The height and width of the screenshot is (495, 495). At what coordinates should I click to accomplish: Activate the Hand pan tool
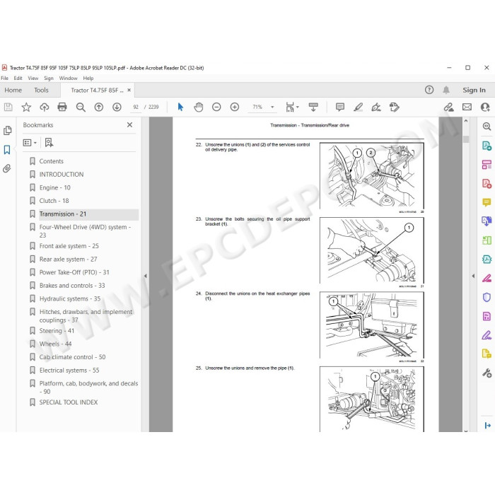point(199,107)
